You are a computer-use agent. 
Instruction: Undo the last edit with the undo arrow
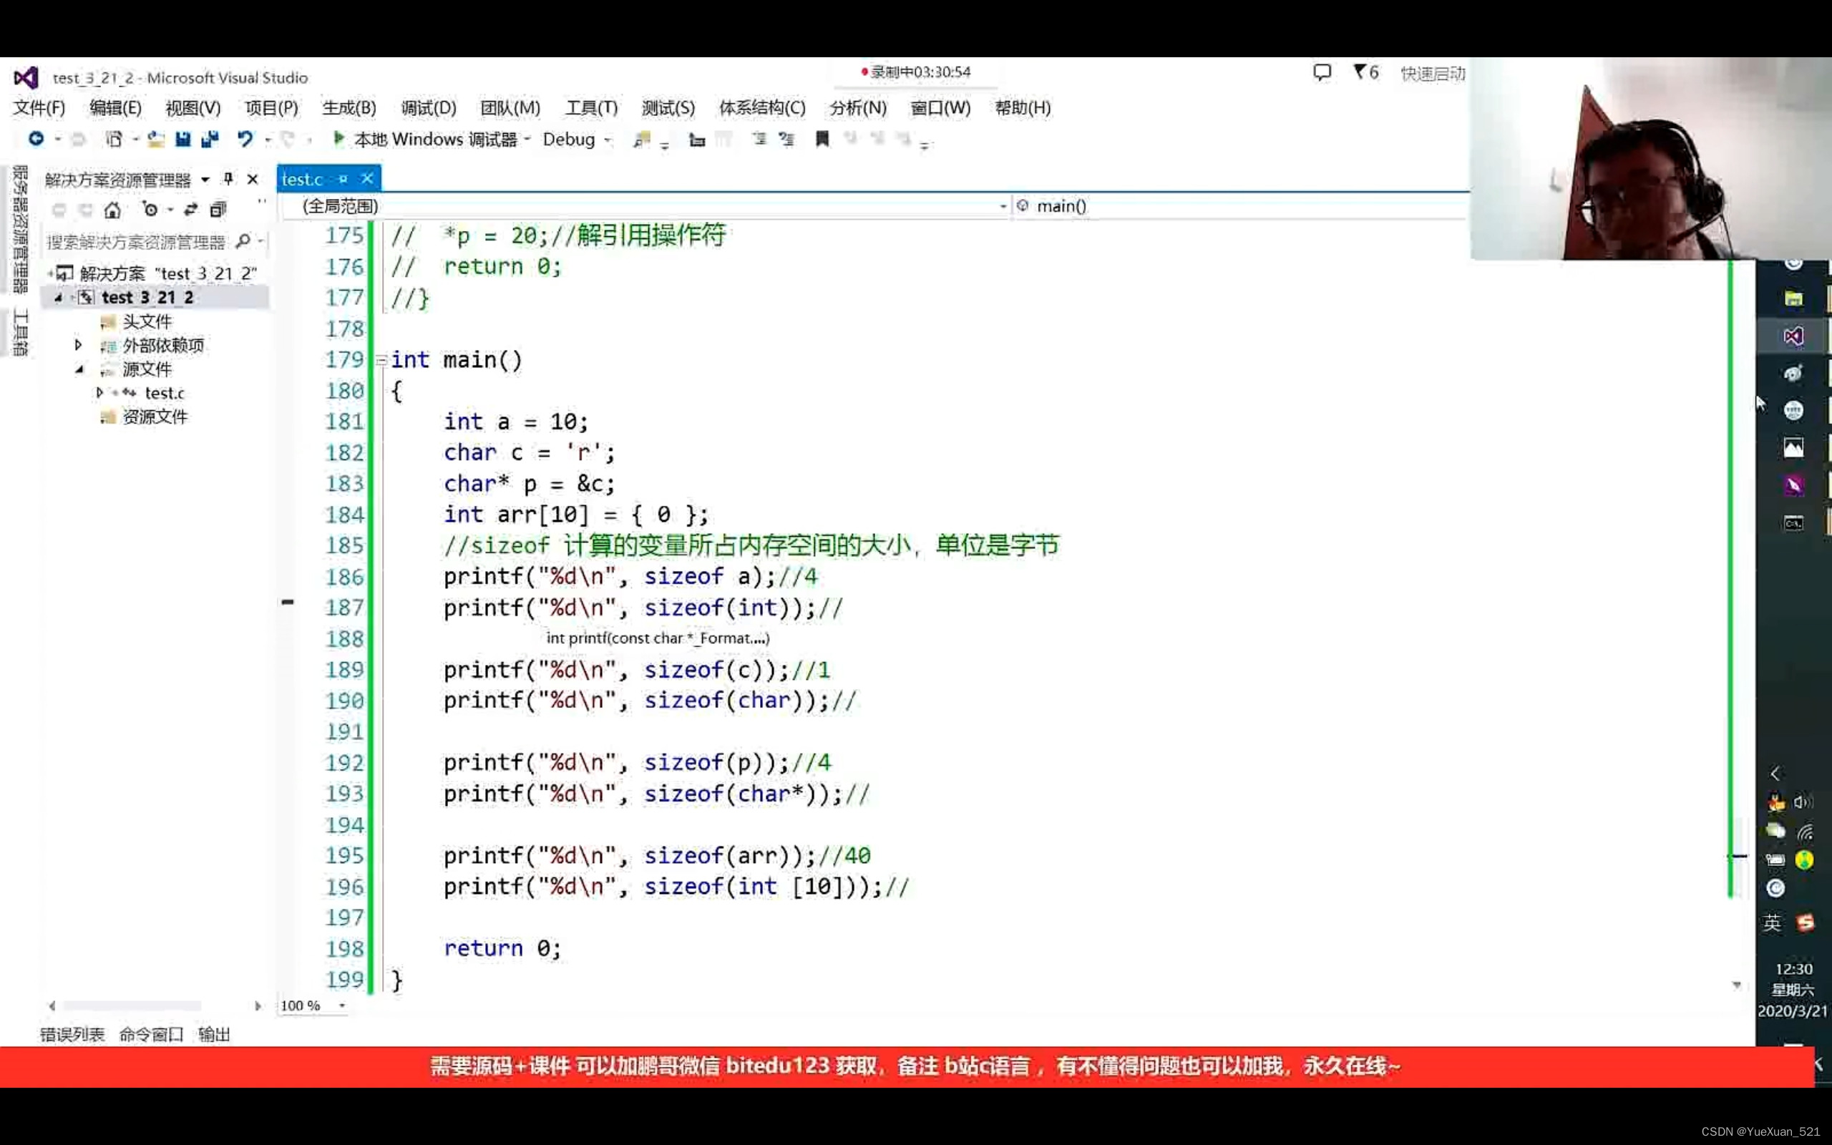[245, 139]
